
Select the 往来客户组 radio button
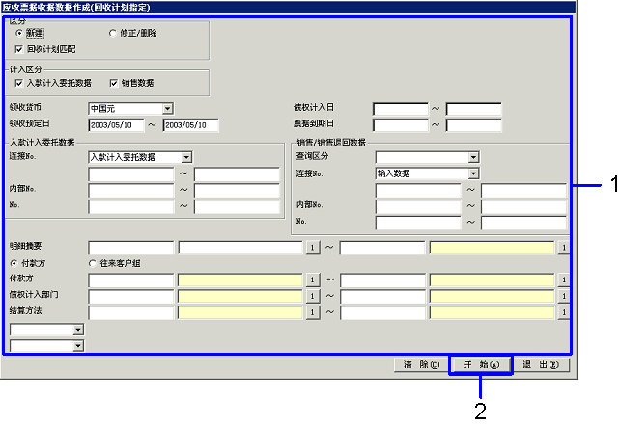click(x=94, y=263)
